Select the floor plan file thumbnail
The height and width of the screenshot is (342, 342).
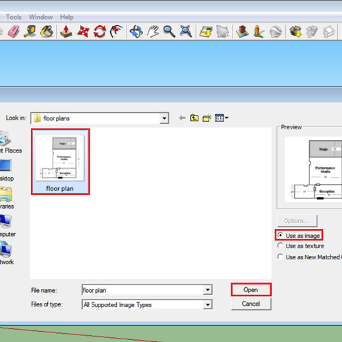tap(60, 158)
